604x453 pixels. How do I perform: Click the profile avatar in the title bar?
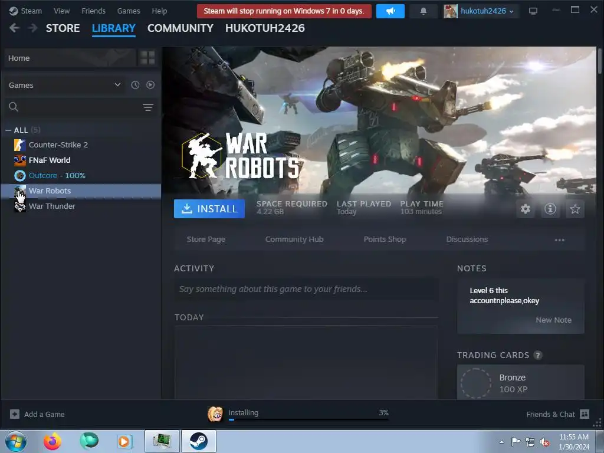[x=450, y=11]
